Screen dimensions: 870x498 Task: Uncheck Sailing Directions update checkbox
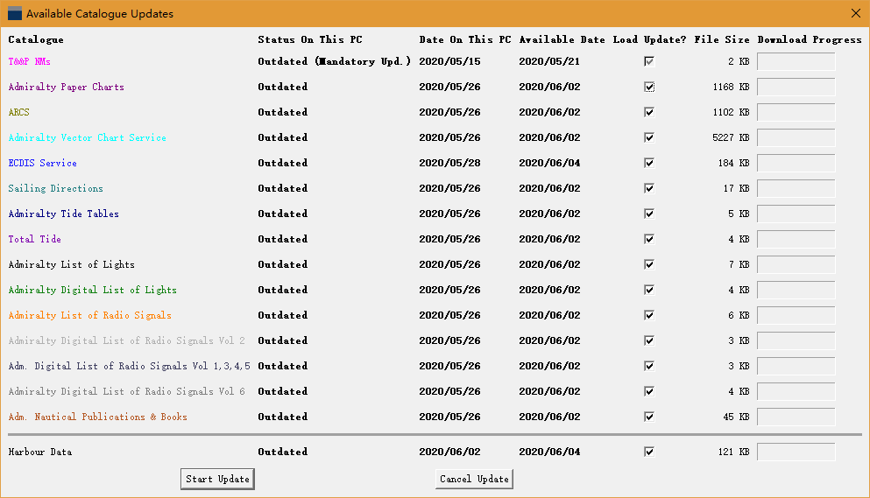649,188
